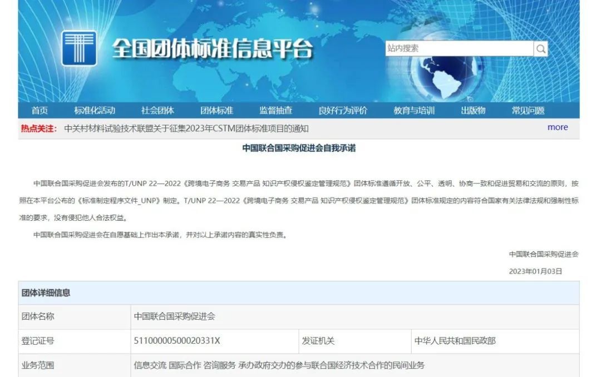
Task: Focus the 站内搜索 search field
Action: [459, 48]
